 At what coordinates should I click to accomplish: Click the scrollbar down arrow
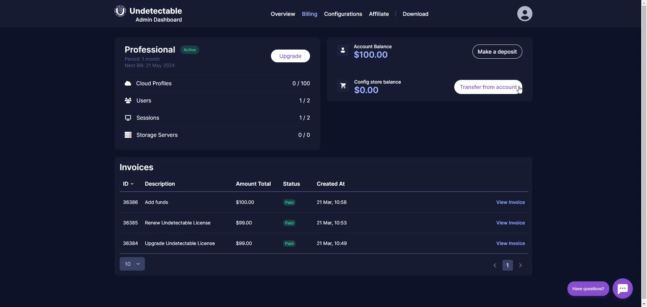pos(644,304)
